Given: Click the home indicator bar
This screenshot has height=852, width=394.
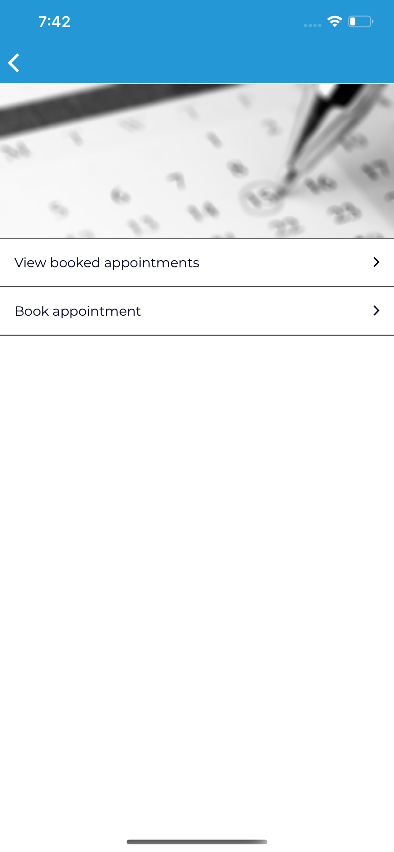Looking at the screenshot, I should [197, 842].
